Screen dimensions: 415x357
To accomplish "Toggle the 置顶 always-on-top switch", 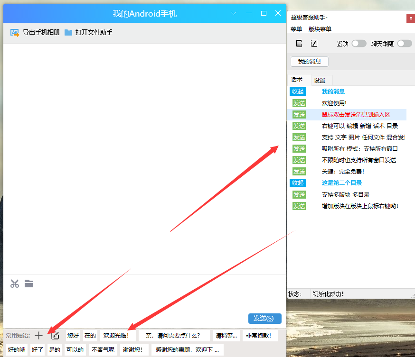I will (358, 44).
